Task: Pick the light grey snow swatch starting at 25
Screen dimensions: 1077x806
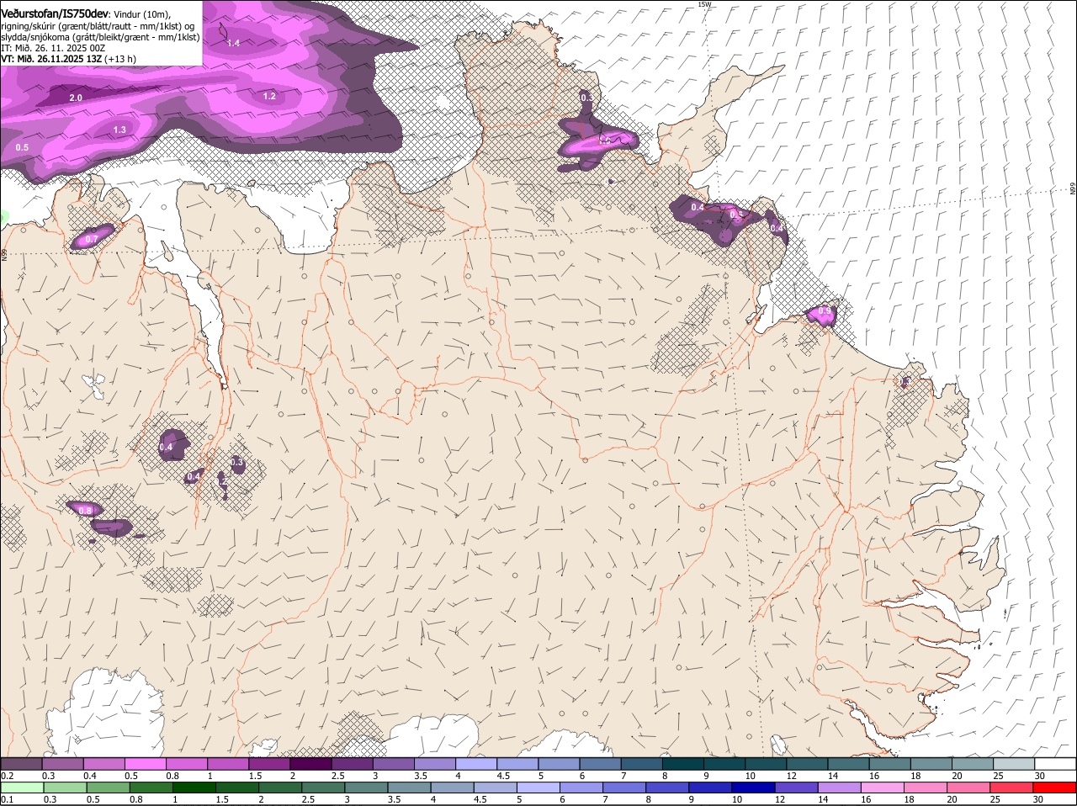Action: 1015,764
